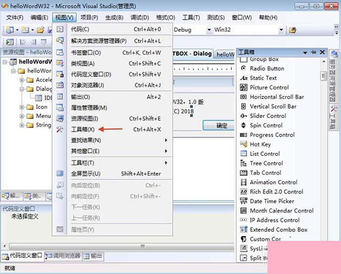This screenshot has height=274, width=341.
Task: Select the Date Time Picker toolbox icon
Action: coord(244,201)
